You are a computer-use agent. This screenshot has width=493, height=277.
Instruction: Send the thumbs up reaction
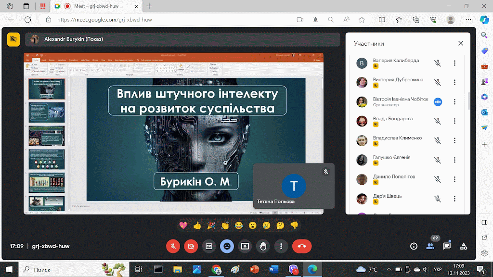(197, 225)
